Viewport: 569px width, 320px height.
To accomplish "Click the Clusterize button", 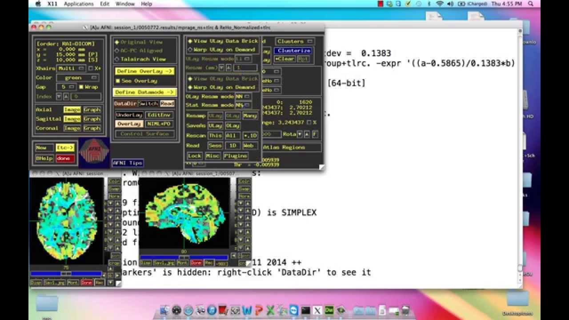I will 293,51.
